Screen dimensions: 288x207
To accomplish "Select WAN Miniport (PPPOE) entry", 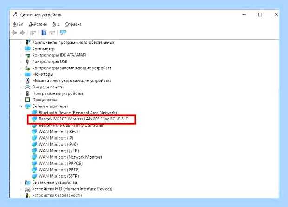I will (x=60, y=163).
